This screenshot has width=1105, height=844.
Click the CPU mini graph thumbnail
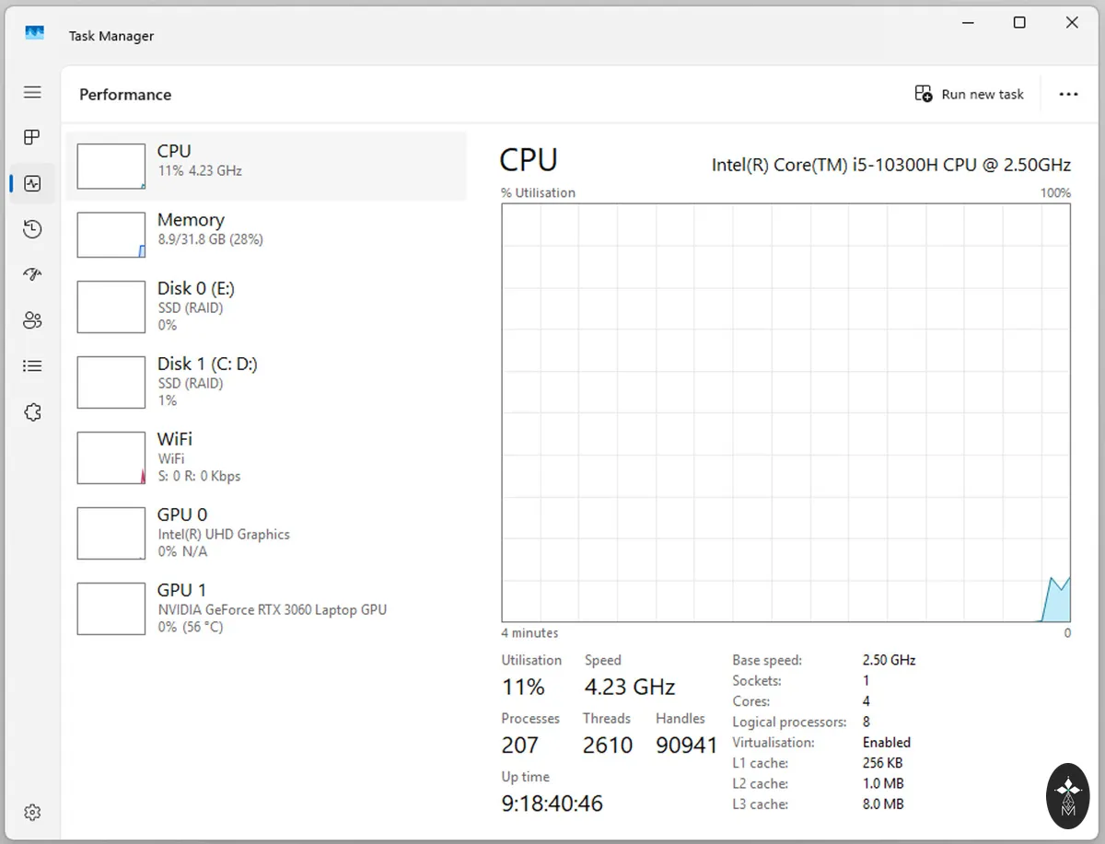click(x=111, y=167)
